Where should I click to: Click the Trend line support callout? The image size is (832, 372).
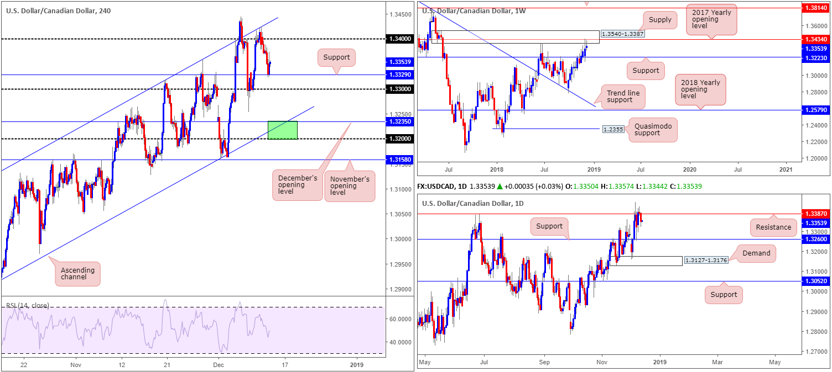(623, 98)
